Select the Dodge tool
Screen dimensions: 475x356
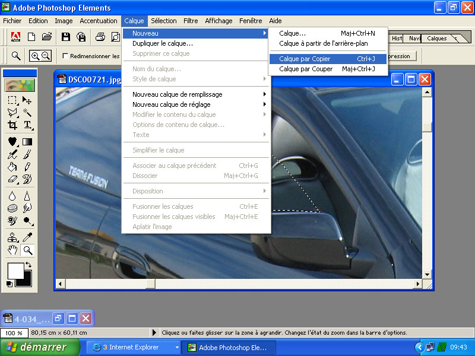(27, 221)
